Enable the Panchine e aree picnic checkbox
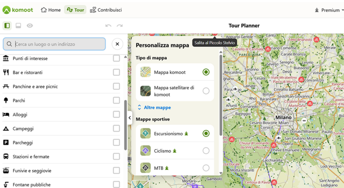This screenshot has height=188, width=344. pyautogui.click(x=116, y=86)
